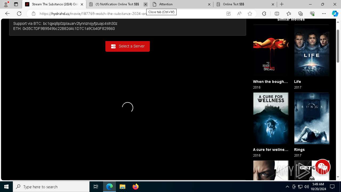Launch the Copilot sidebar icon
This screenshot has width=341, height=192.
335,14
